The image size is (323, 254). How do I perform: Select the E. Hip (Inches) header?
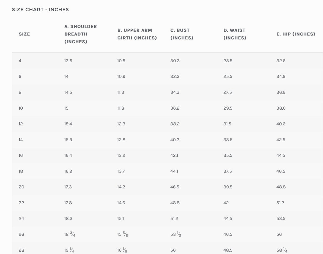296,34
